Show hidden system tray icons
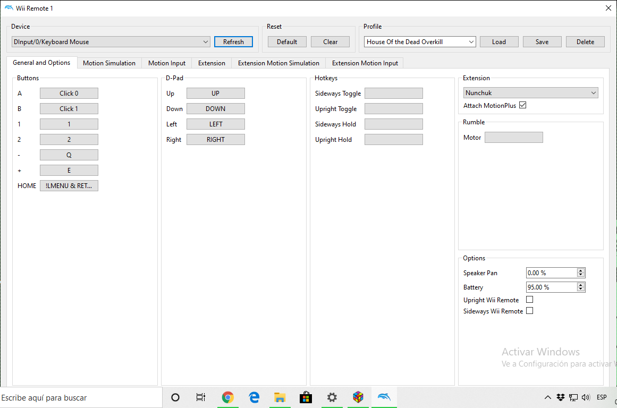 pos(548,397)
